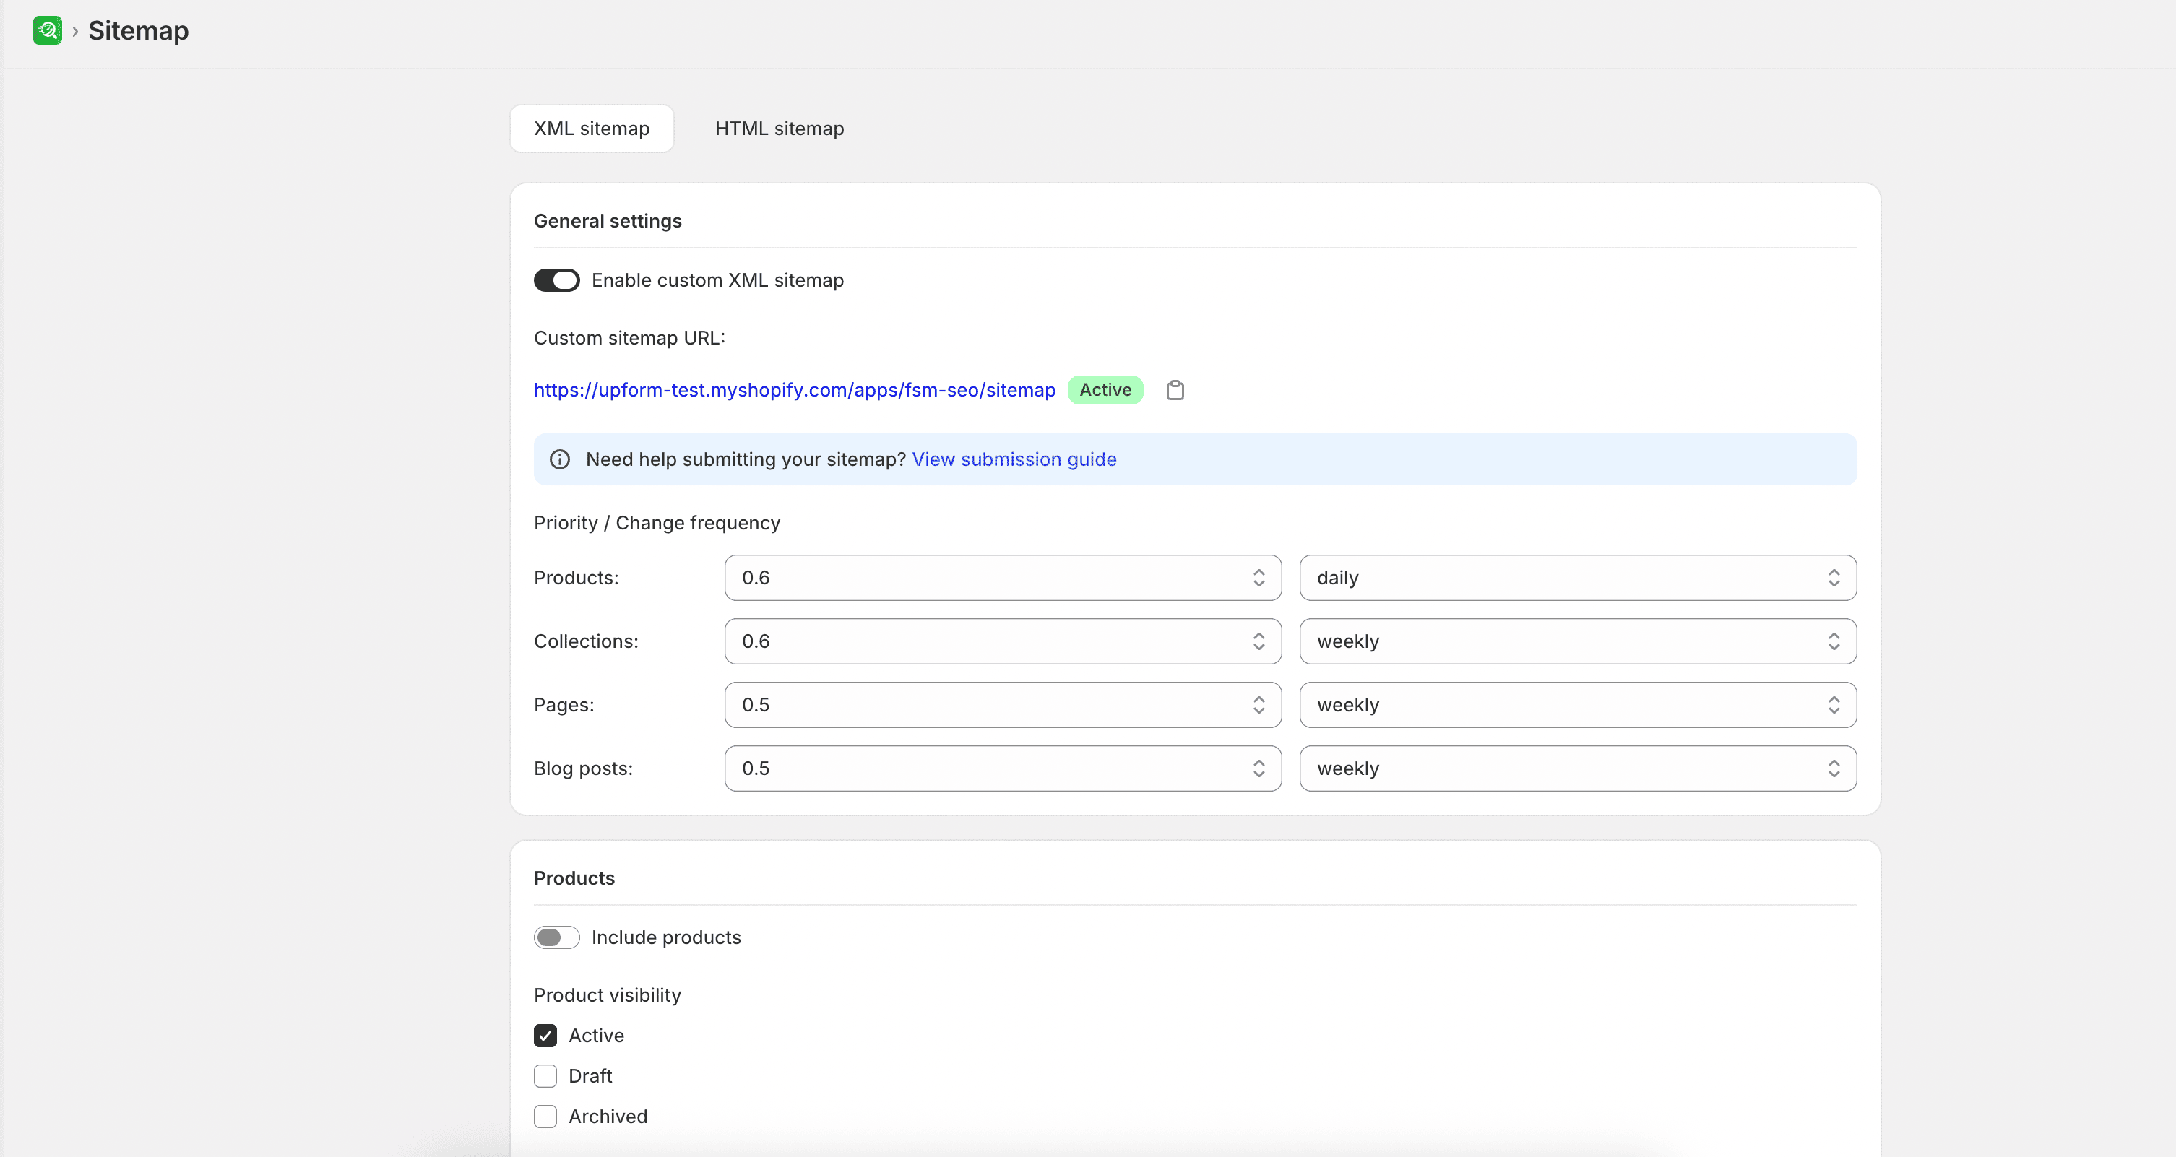Open Collections change frequency dropdown
This screenshot has height=1157, width=2176.
point(1578,641)
